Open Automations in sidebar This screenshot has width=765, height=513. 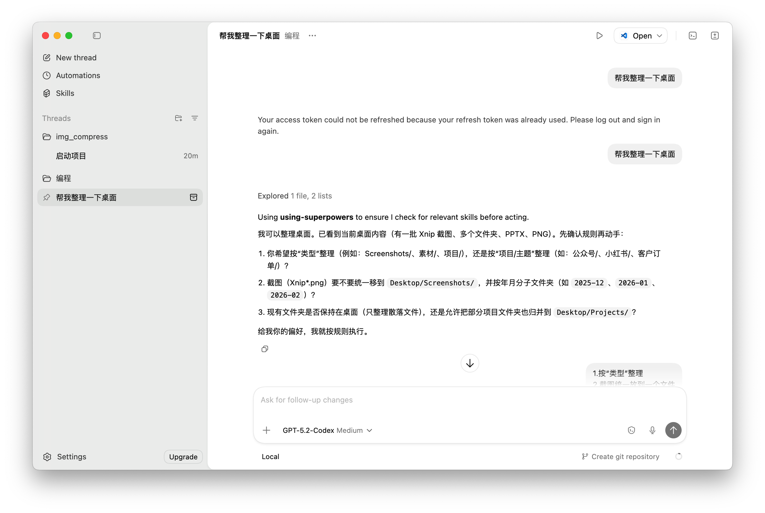tap(78, 75)
